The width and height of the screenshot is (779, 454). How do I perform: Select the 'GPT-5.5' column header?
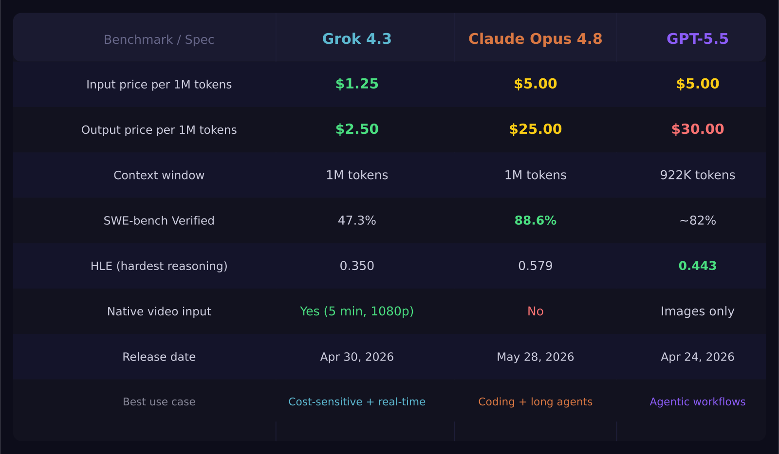[697, 39]
